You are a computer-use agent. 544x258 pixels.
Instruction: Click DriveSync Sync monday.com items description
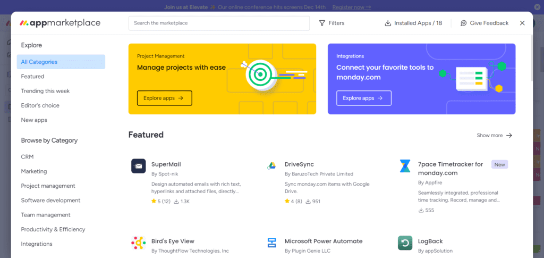pos(327,188)
